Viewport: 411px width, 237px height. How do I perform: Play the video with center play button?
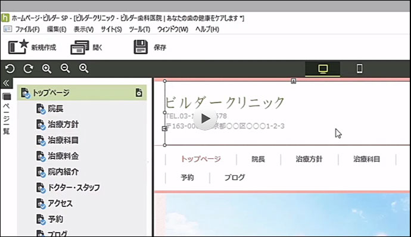(x=205, y=118)
